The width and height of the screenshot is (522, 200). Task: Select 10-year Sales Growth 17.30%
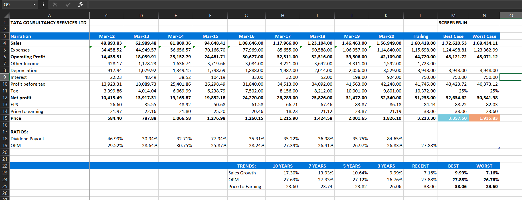[x=283, y=173]
